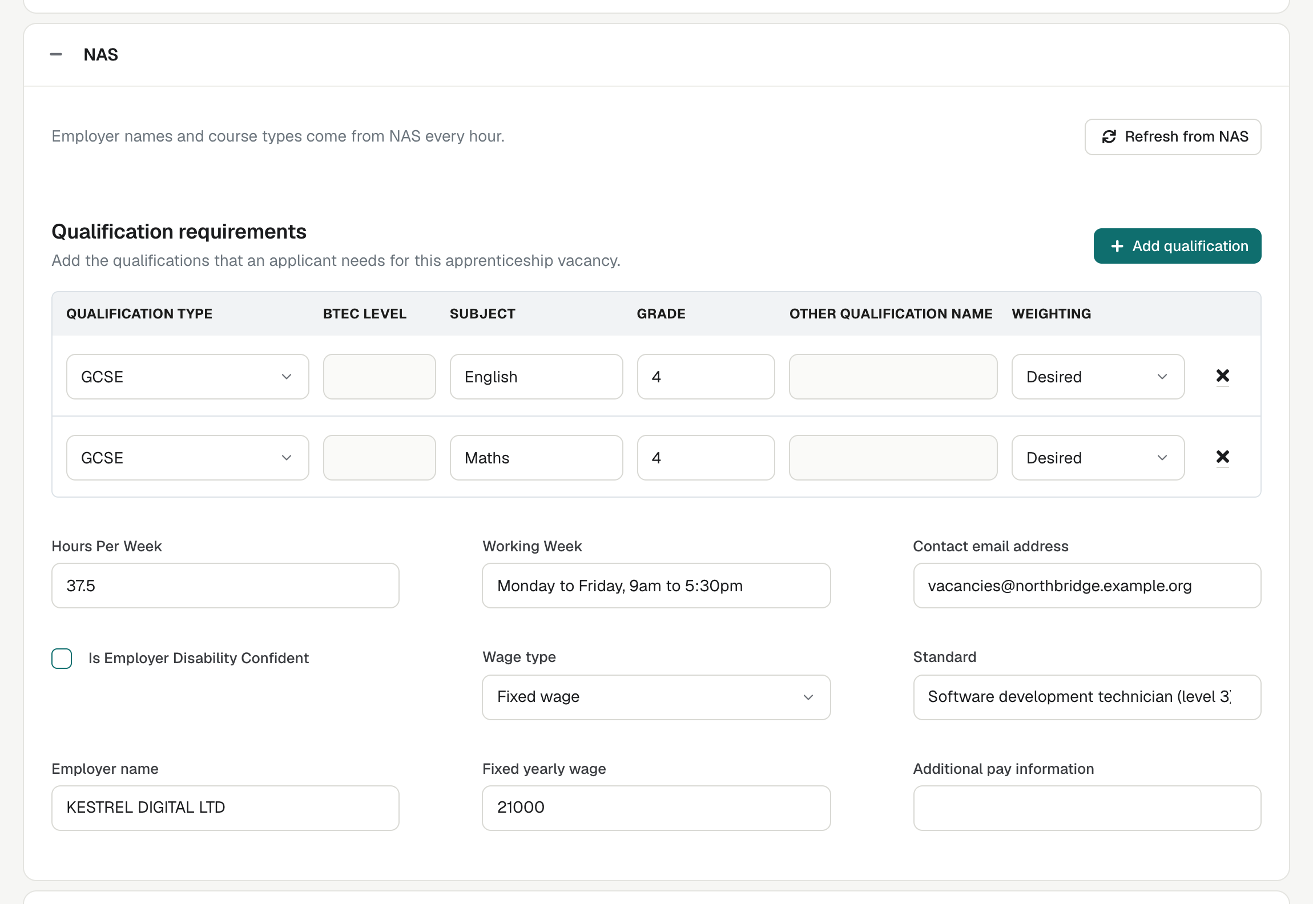The height and width of the screenshot is (904, 1313).
Task: Click the Standard field
Action: point(1087,697)
